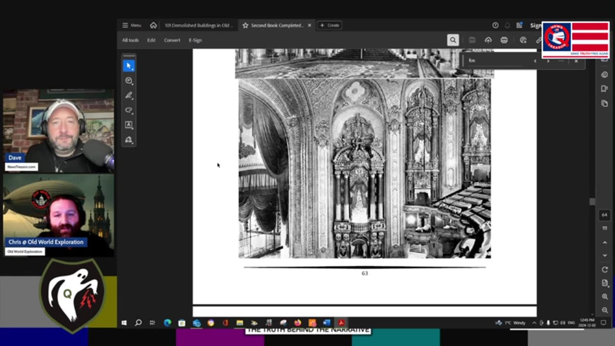615x346 pixels.
Task: Open Windows notification center icon
Action: click(603, 323)
